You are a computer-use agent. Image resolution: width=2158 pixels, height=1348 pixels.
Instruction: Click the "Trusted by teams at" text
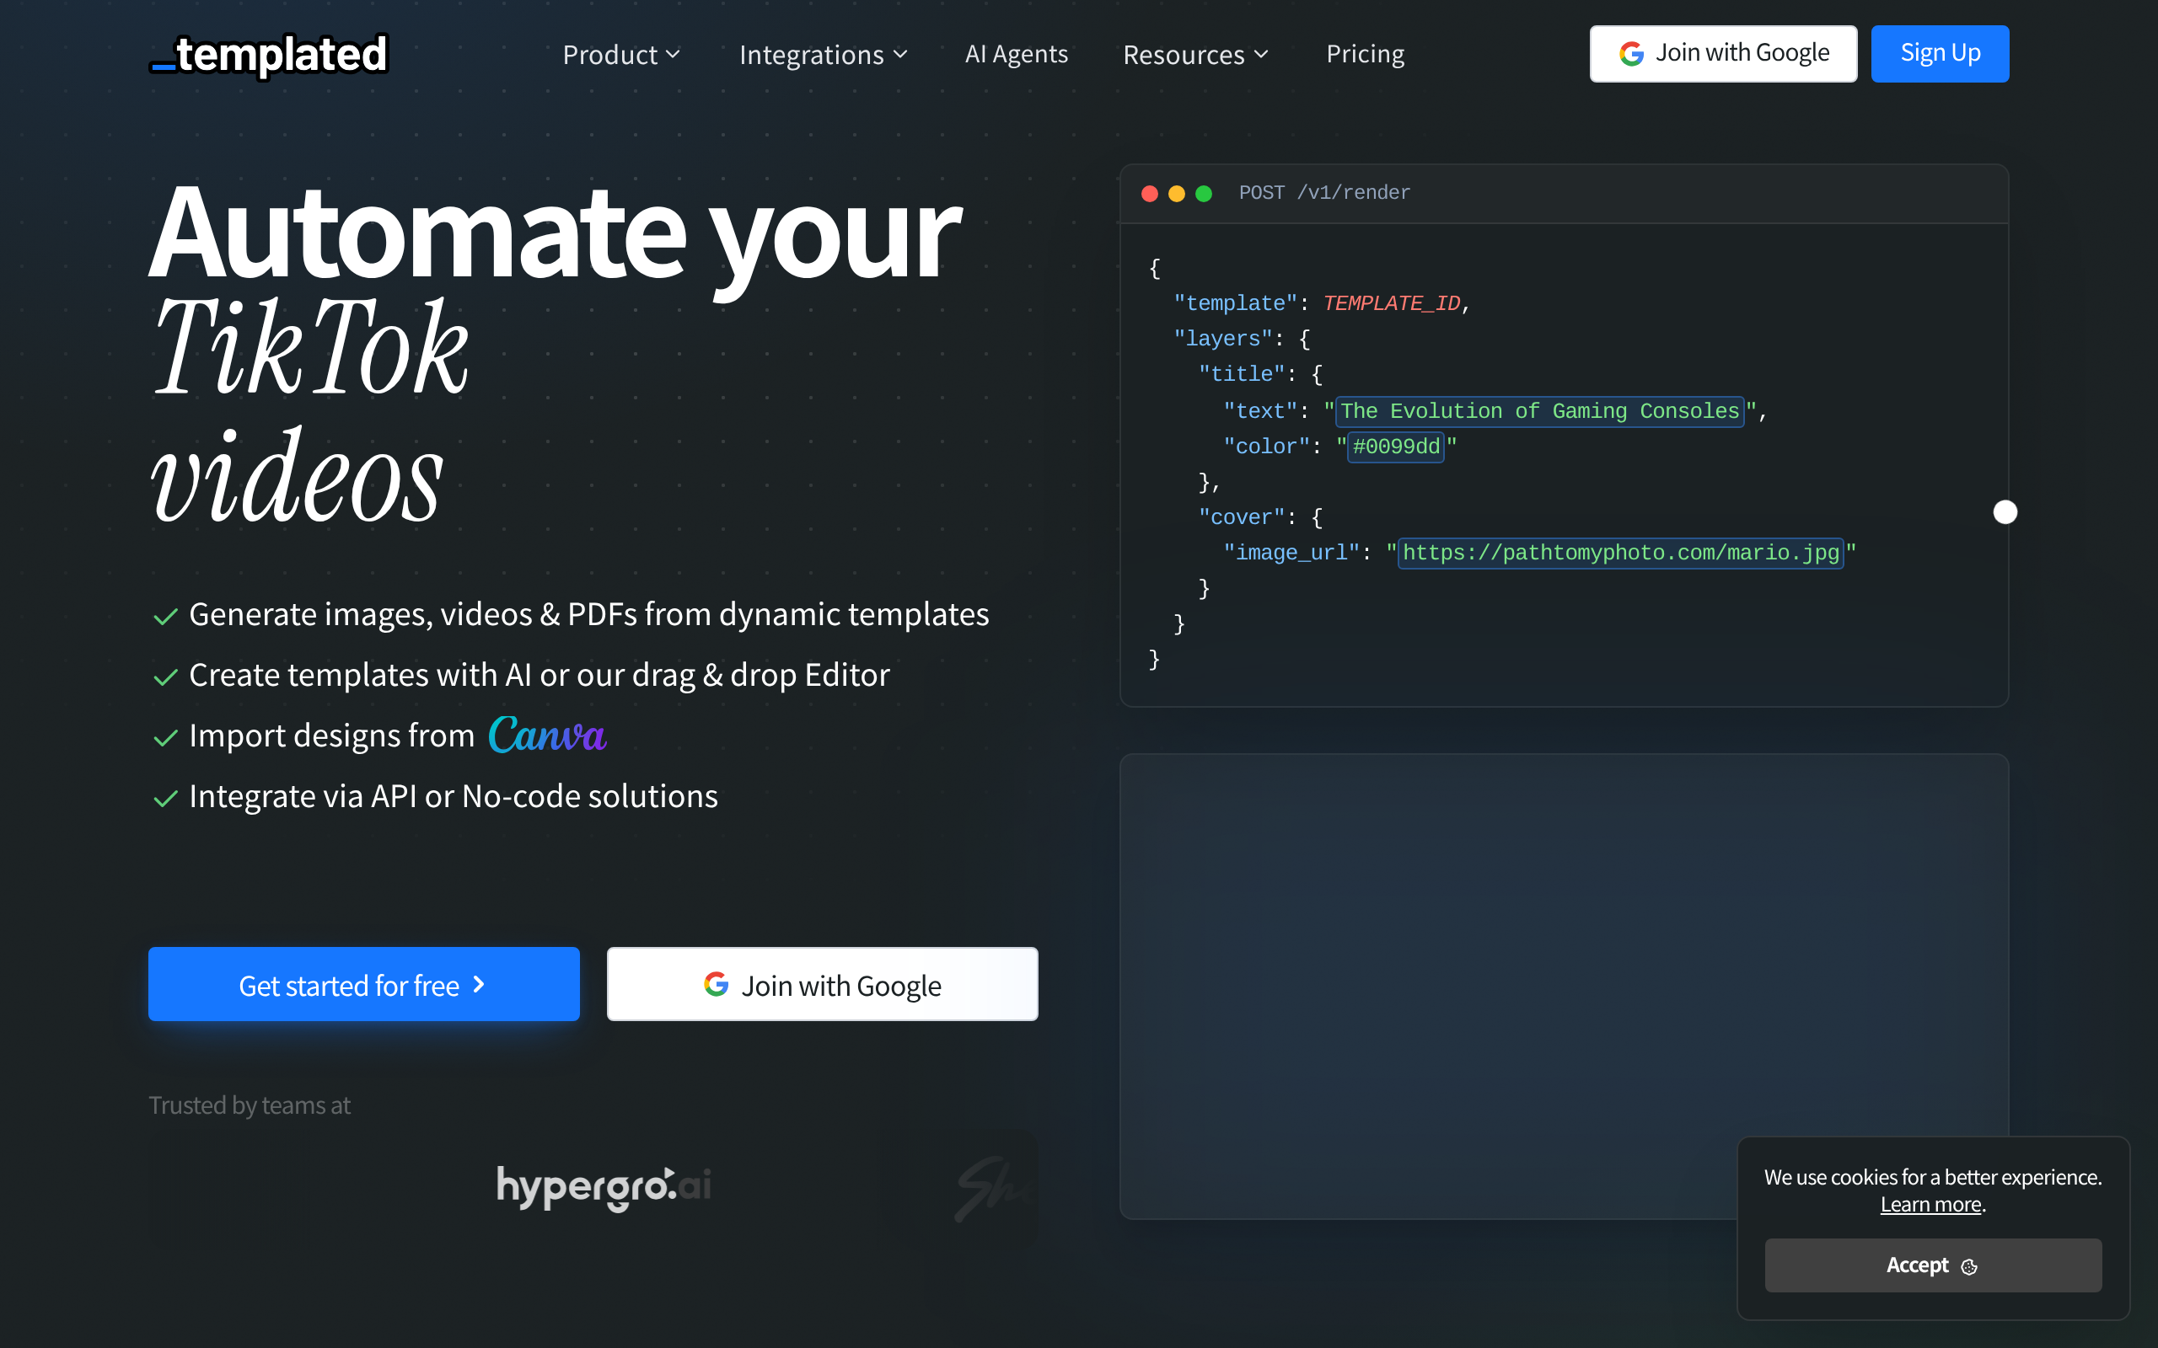click(x=250, y=1105)
